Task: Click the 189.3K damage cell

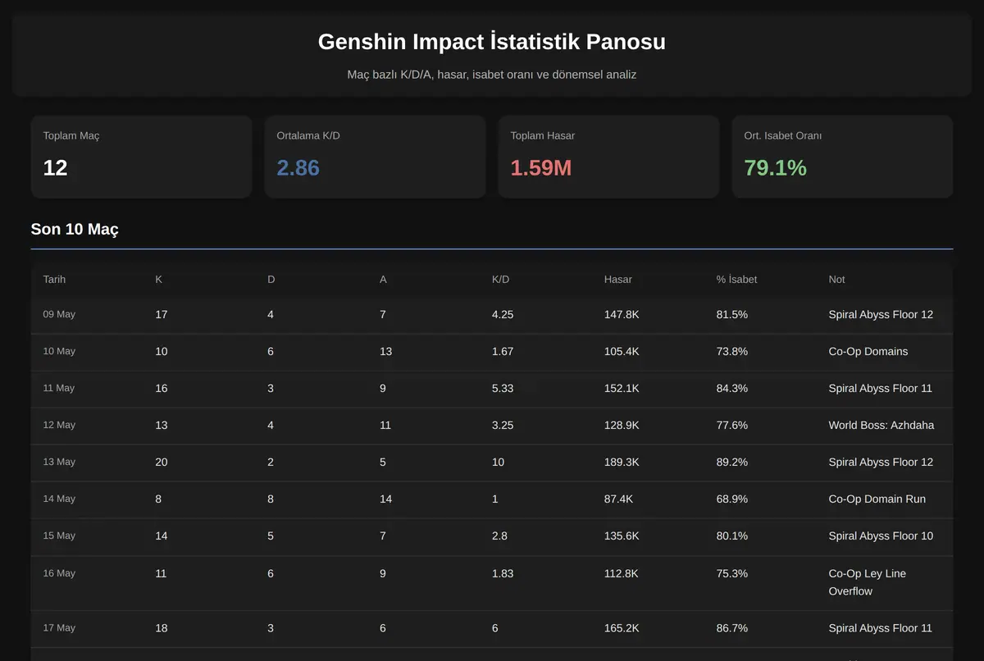Action: 622,462
